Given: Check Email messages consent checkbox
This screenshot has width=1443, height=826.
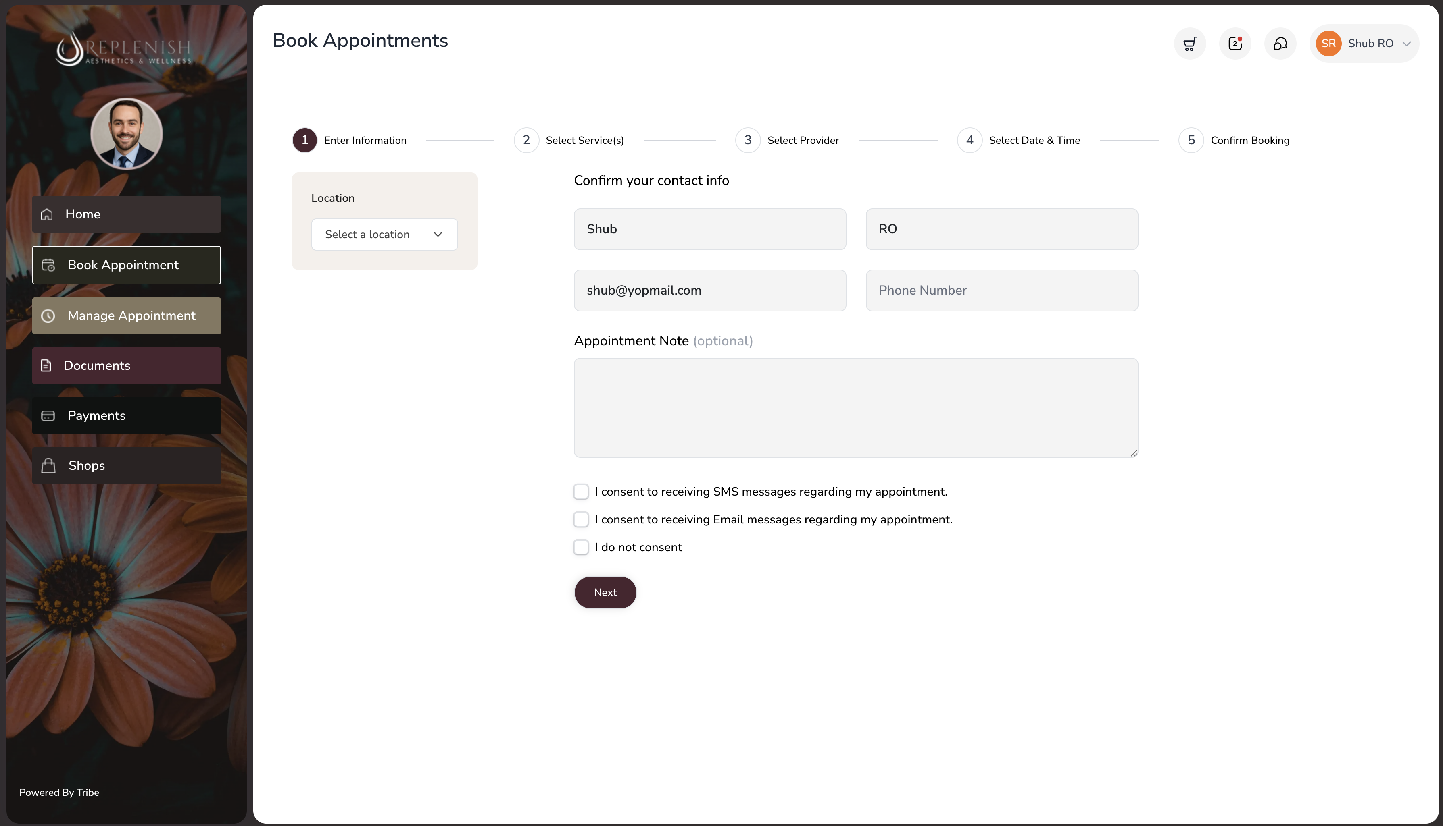Looking at the screenshot, I should coord(581,520).
